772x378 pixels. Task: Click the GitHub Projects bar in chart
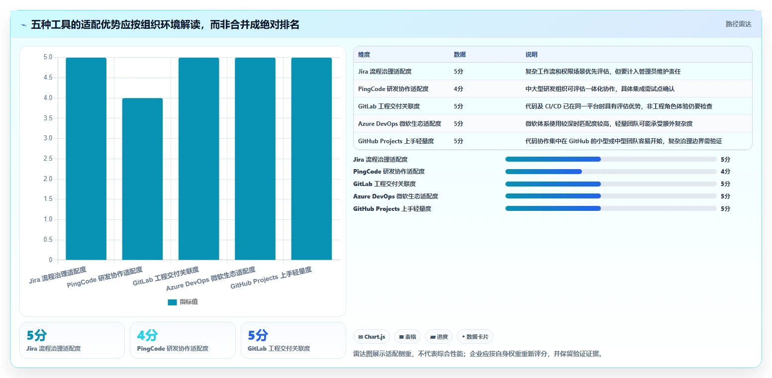tap(311, 159)
